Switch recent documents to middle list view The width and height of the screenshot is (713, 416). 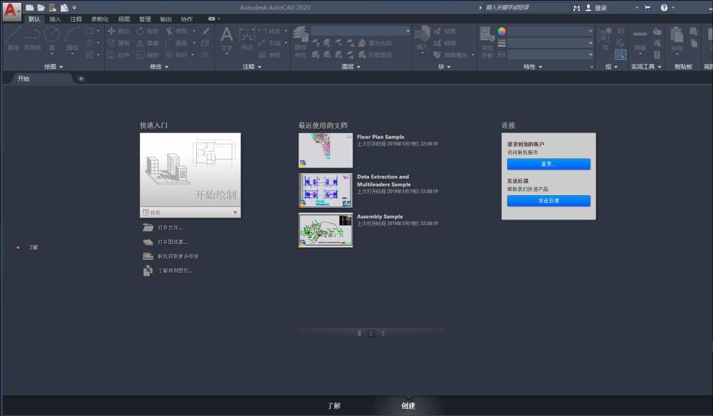pos(371,334)
